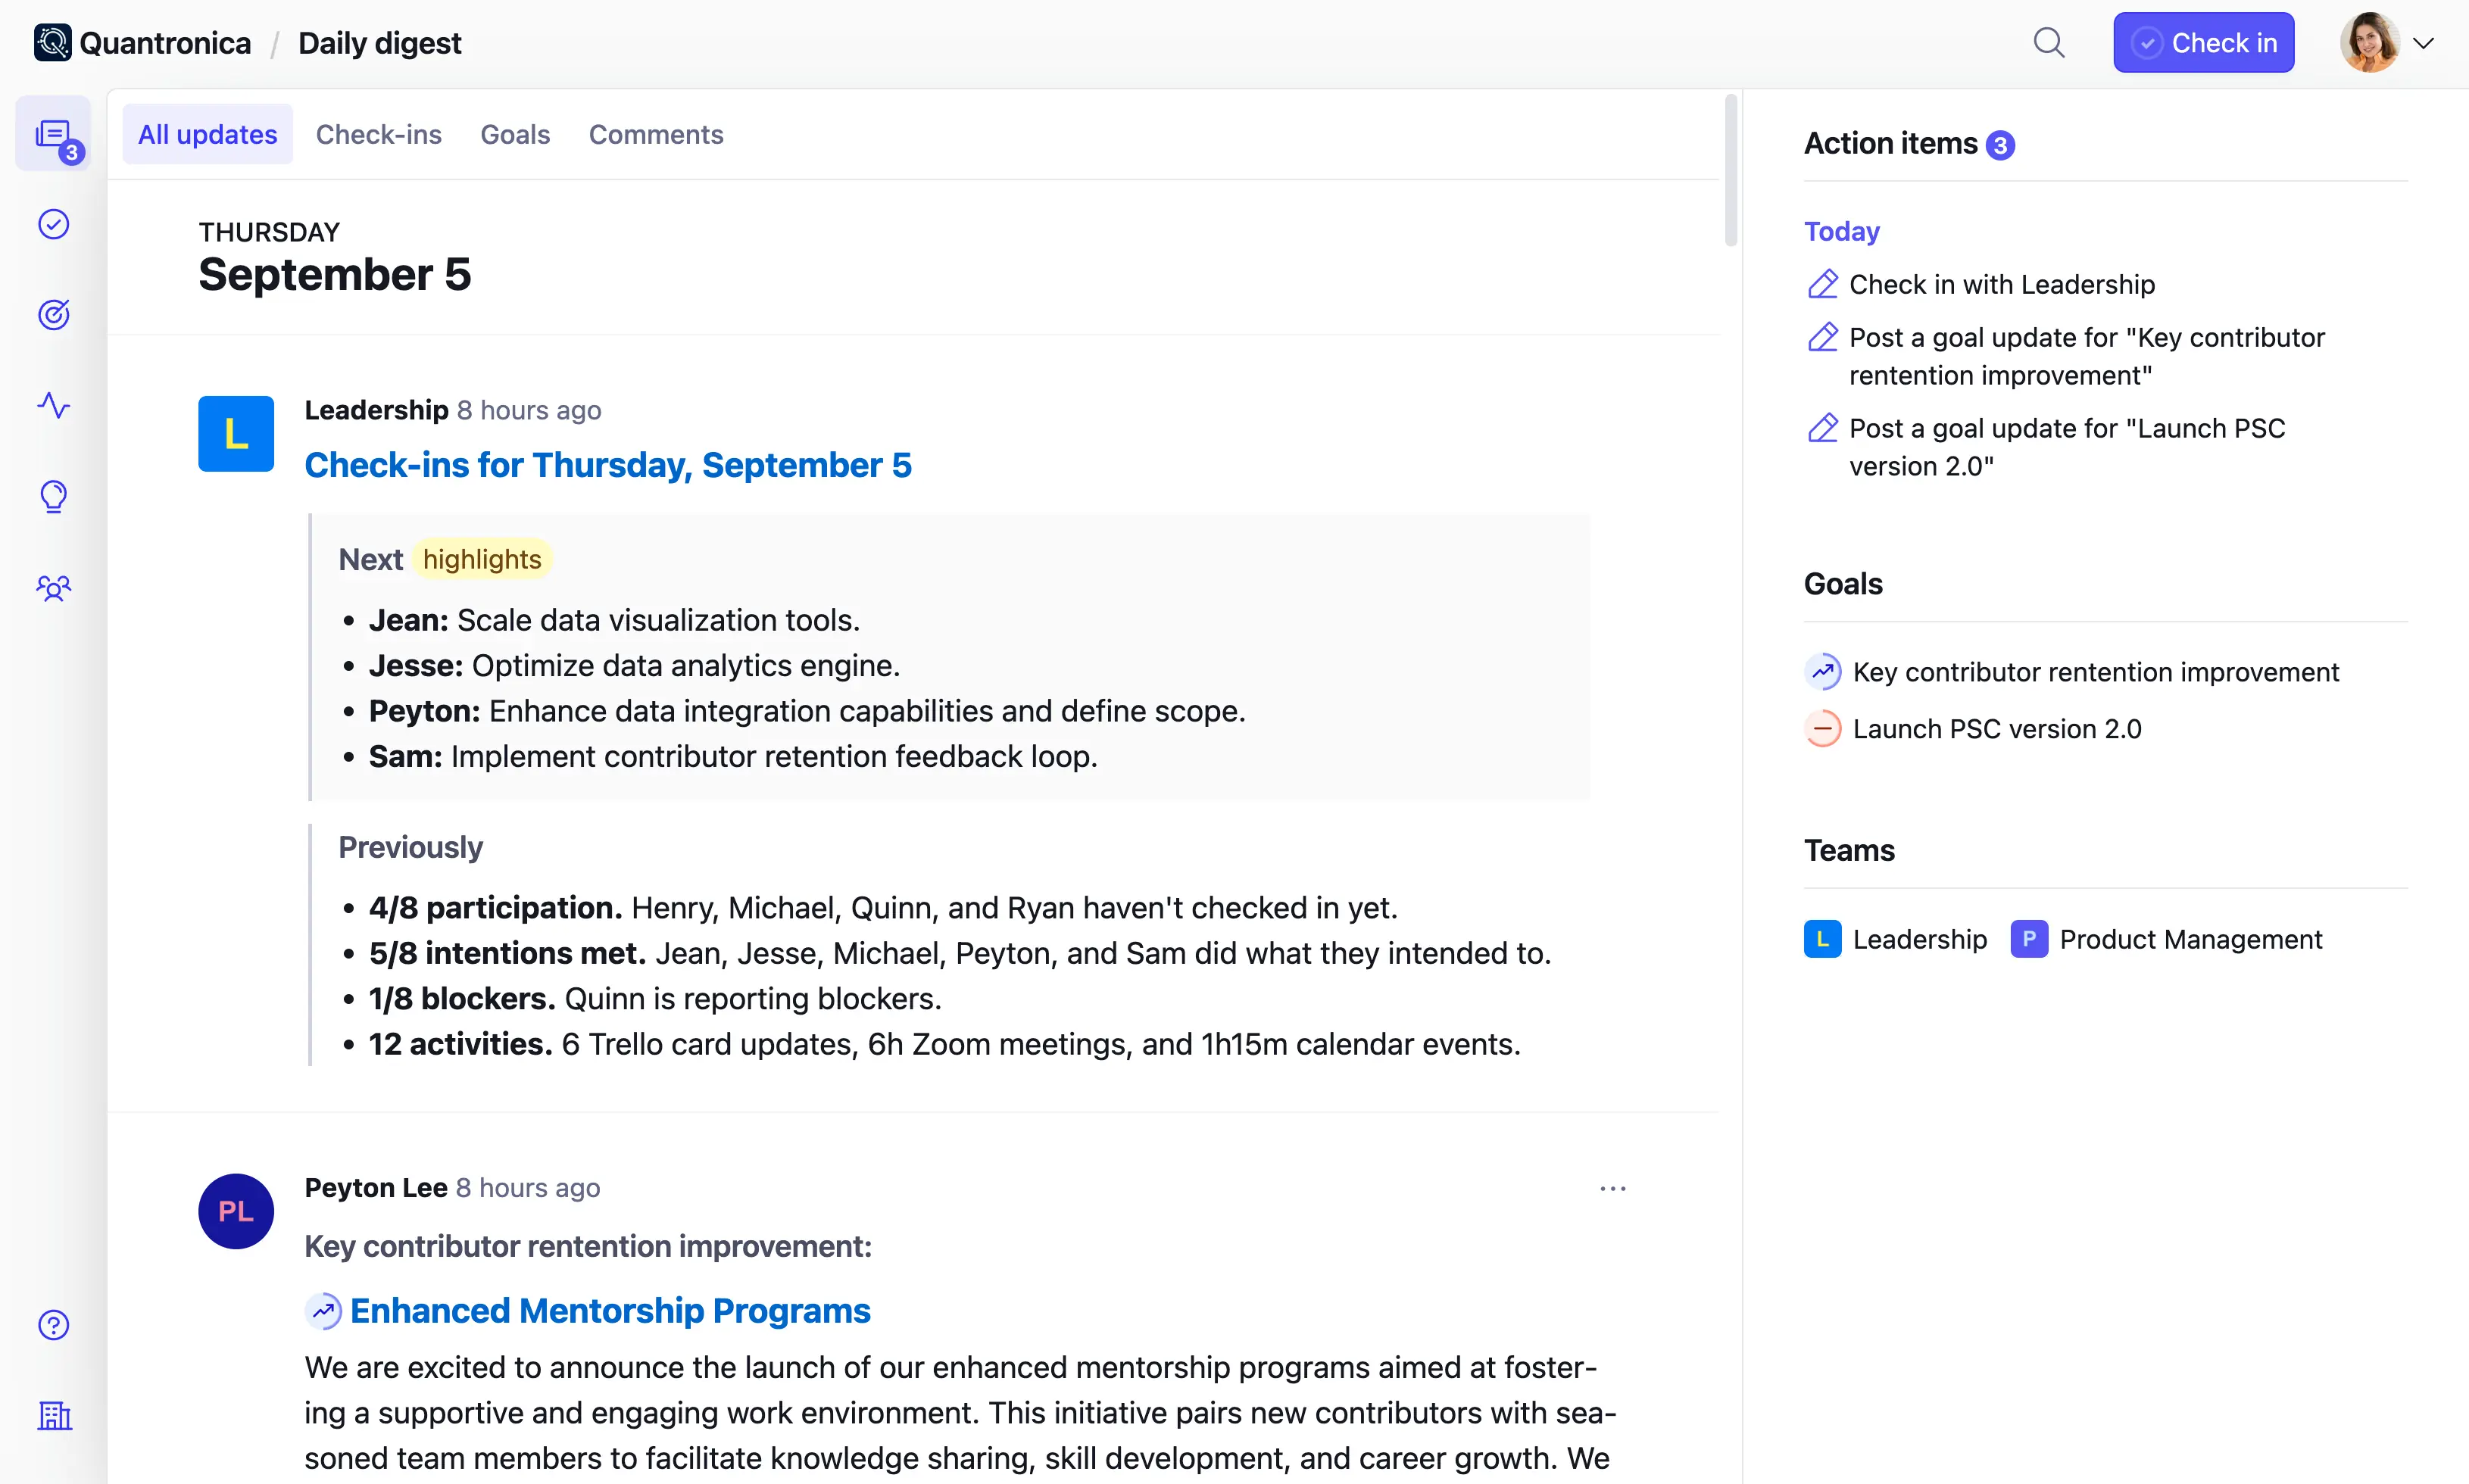This screenshot has height=1484, width=2469.
Task: Switch to the Goals tab
Action: point(515,135)
